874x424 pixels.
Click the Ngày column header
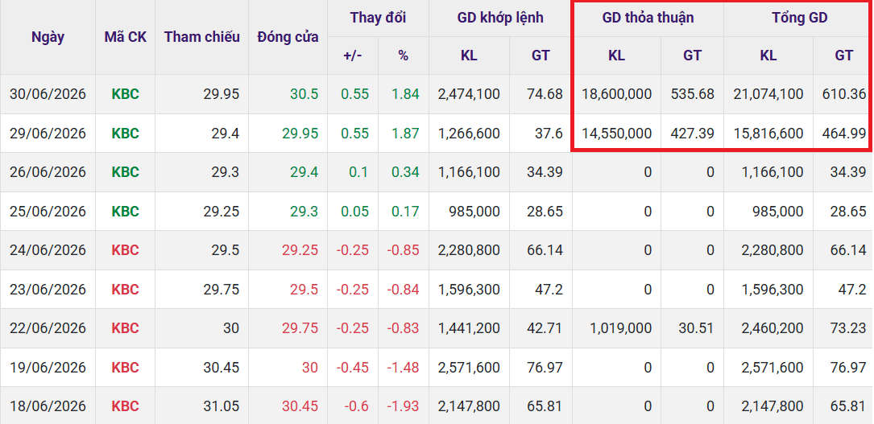tap(48, 37)
